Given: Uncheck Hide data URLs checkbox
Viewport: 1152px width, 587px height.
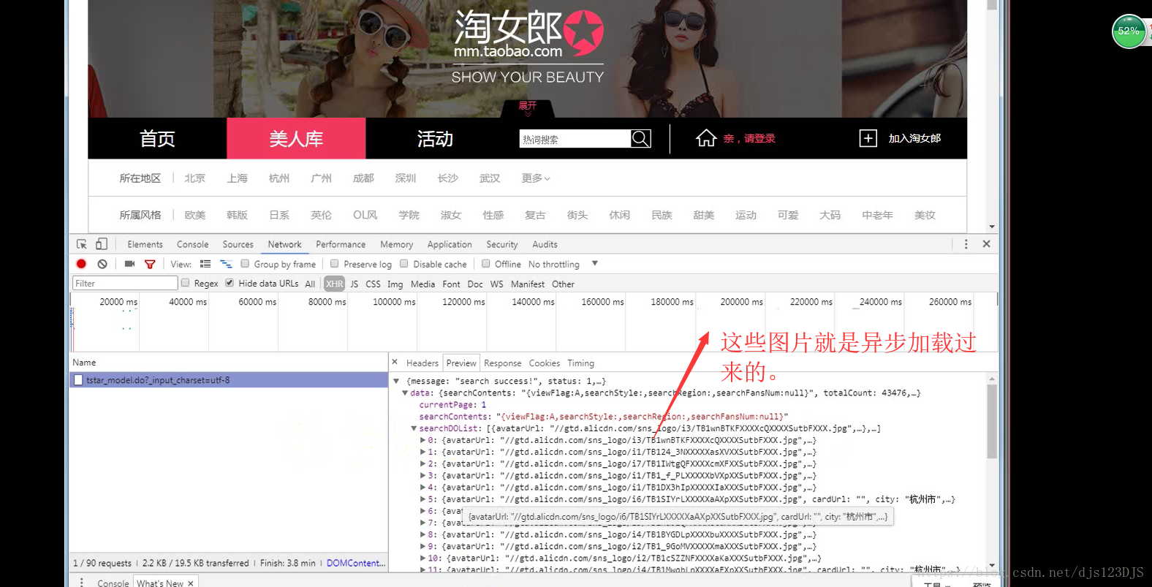Looking at the screenshot, I should click(230, 283).
